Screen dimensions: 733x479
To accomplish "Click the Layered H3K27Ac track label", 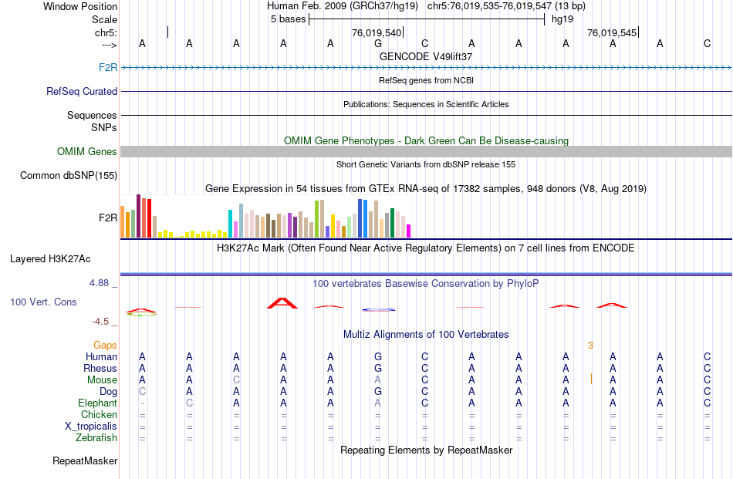I will coord(50,259).
